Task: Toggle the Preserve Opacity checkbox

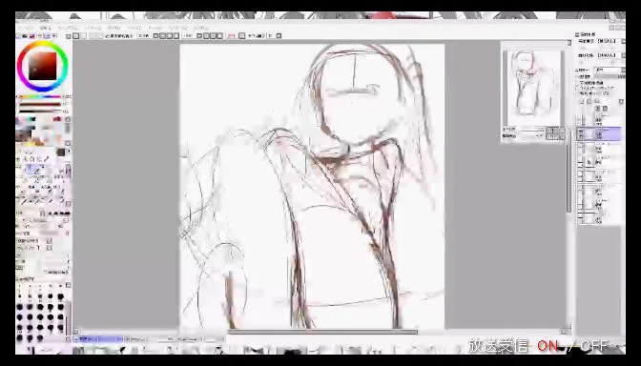Action: click(578, 83)
